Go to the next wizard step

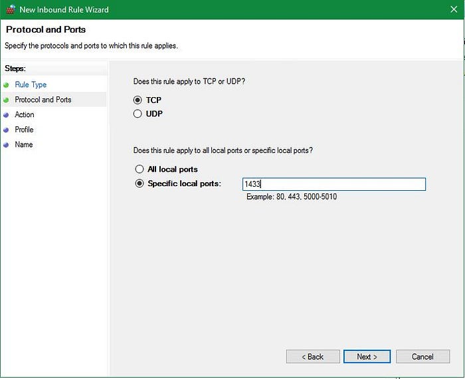coord(367,356)
